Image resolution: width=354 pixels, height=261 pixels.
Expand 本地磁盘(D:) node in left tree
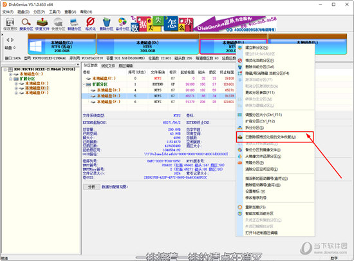[16, 83]
